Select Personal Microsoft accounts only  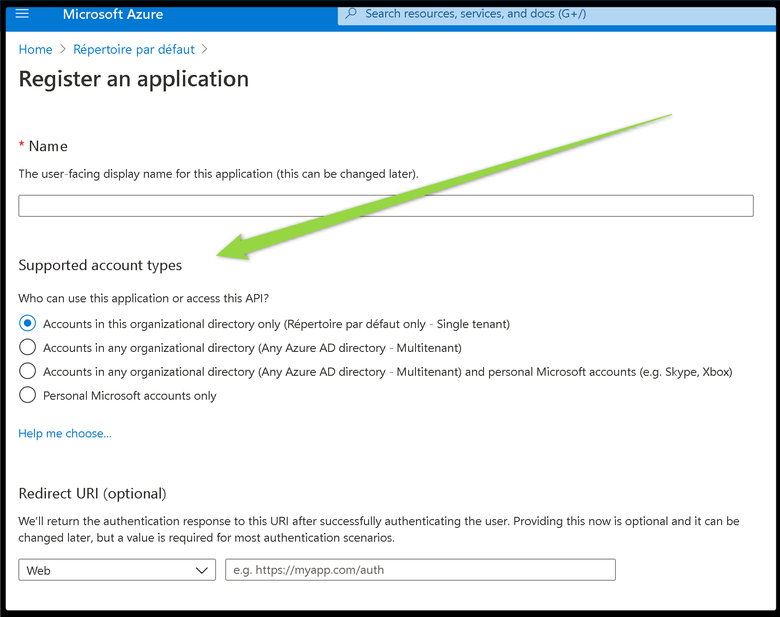point(28,395)
